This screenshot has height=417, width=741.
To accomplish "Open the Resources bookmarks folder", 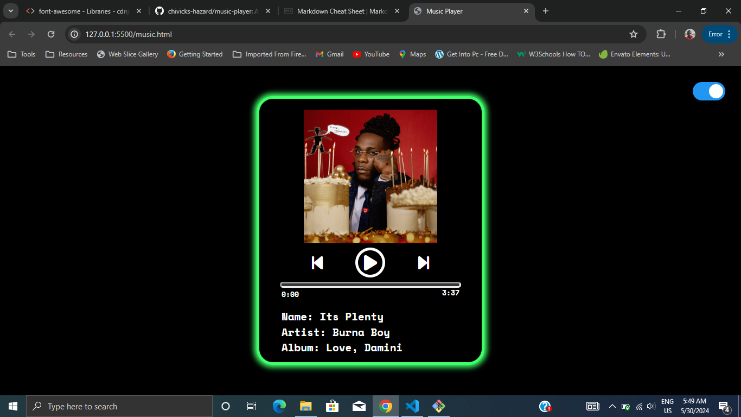I will pyautogui.click(x=67, y=54).
